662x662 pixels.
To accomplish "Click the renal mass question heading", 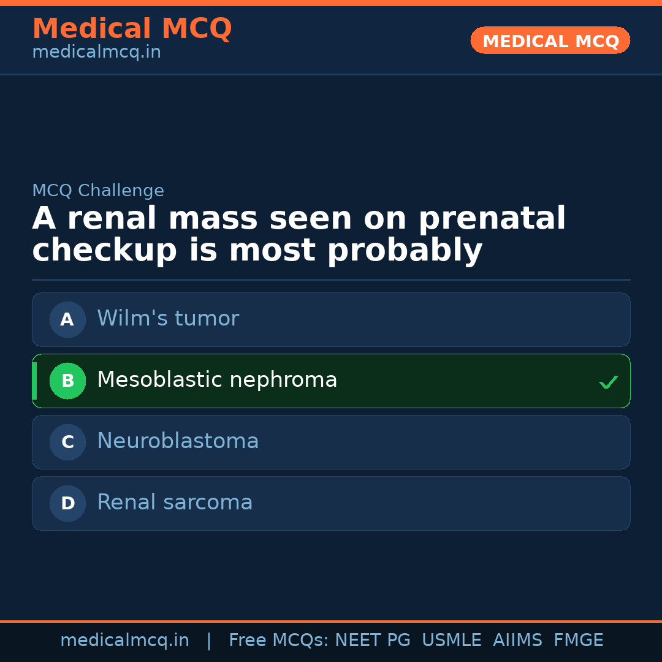I will (x=299, y=235).
